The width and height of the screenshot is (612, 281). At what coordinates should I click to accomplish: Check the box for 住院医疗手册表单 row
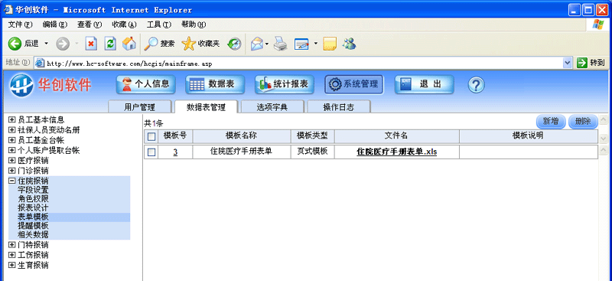click(x=151, y=152)
